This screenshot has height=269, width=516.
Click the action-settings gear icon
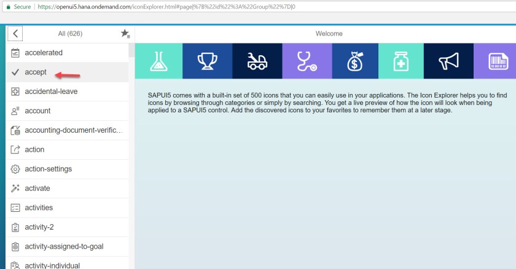[15, 169]
